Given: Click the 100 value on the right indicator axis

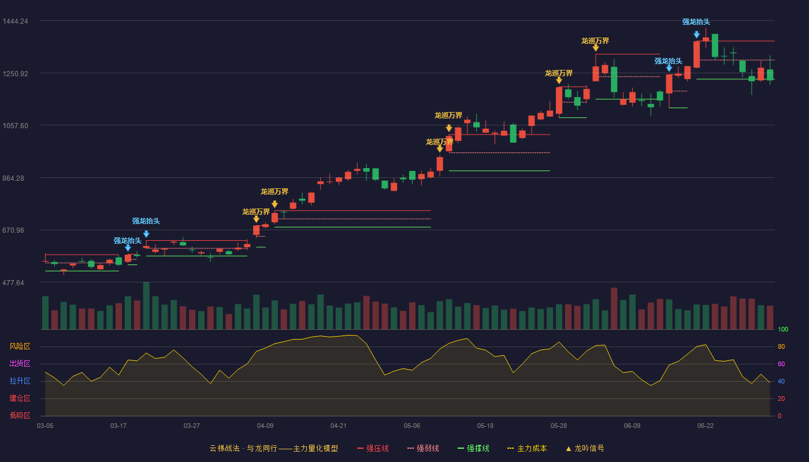Looking at the screenshot, I should (x=783, y=329).
